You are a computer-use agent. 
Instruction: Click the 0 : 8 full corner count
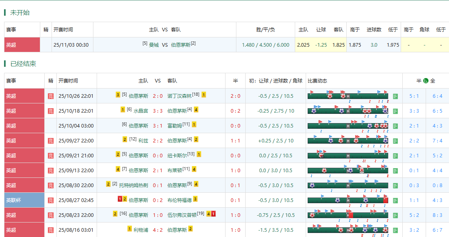pyautogui.click(x=437, y=185)
